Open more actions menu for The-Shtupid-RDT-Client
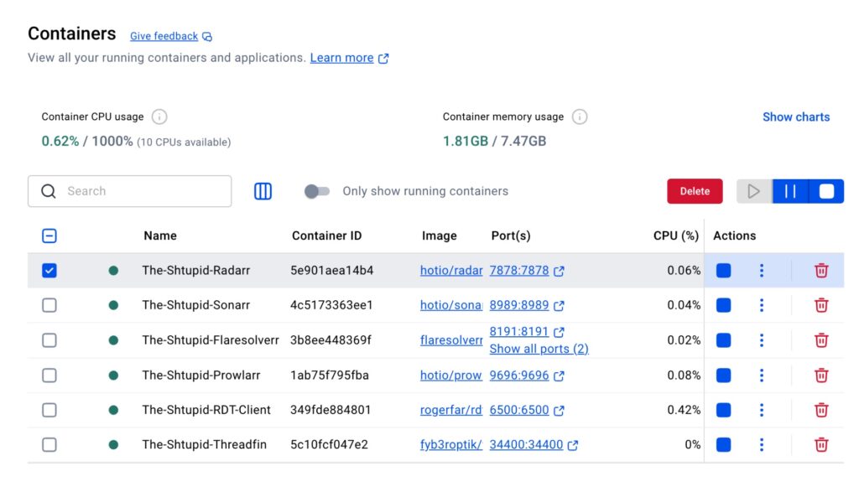The height and width of the screenshot is (487, 859). pos(762,410)
